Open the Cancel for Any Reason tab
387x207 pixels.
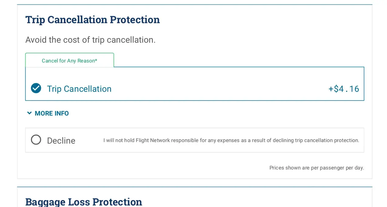pyautogui.click(x=69, y=61)
